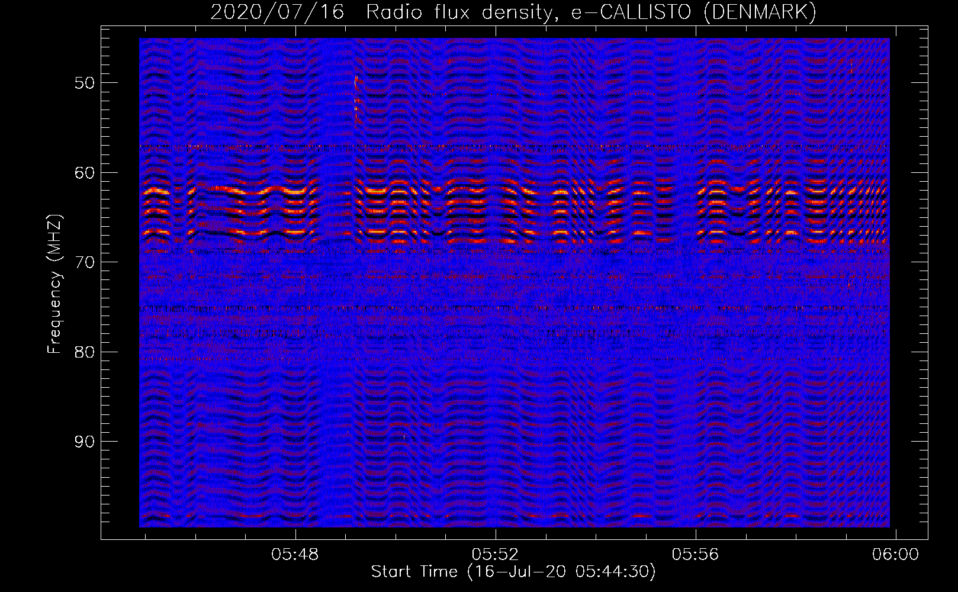This screenshot has height=592, width=958.
Task: Click the 70 frequency tick label
Action: (x=85, y=262)
